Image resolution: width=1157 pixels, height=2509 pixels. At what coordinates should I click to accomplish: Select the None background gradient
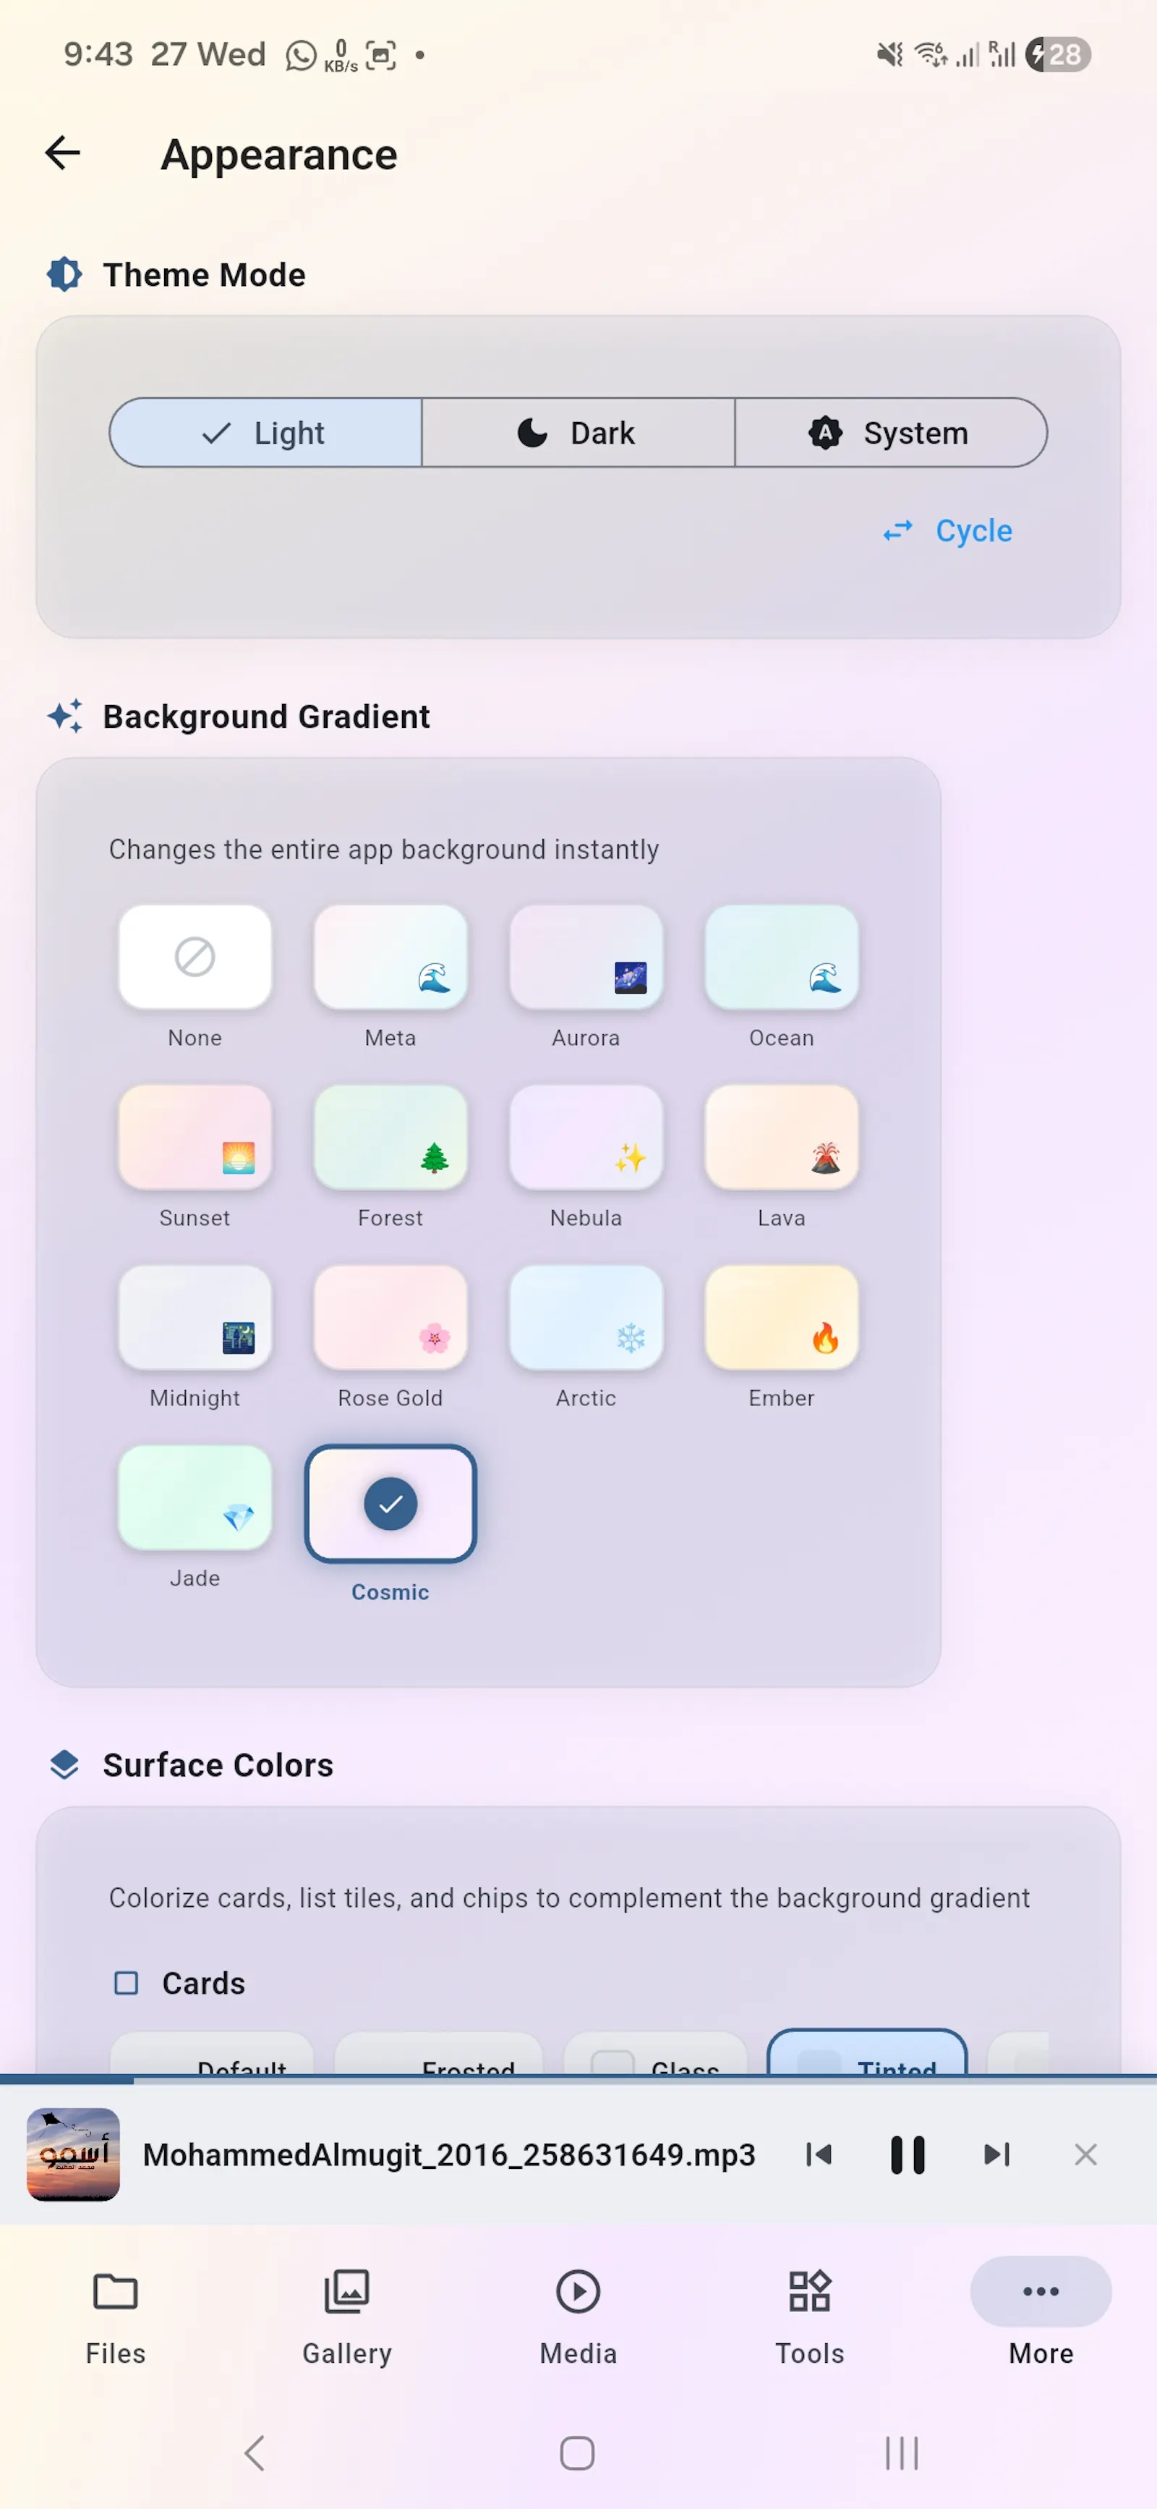coord(195,957)
